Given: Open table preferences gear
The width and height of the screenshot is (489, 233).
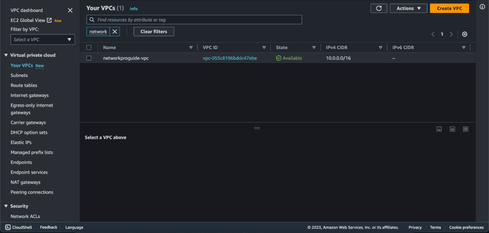Looking at the screenshot, I should tap(465, 34).
